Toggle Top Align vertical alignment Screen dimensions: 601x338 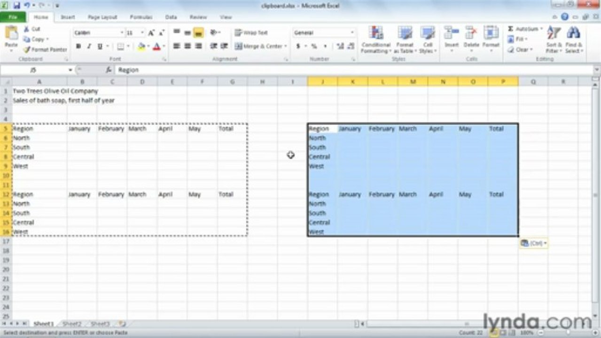(177, 32)
